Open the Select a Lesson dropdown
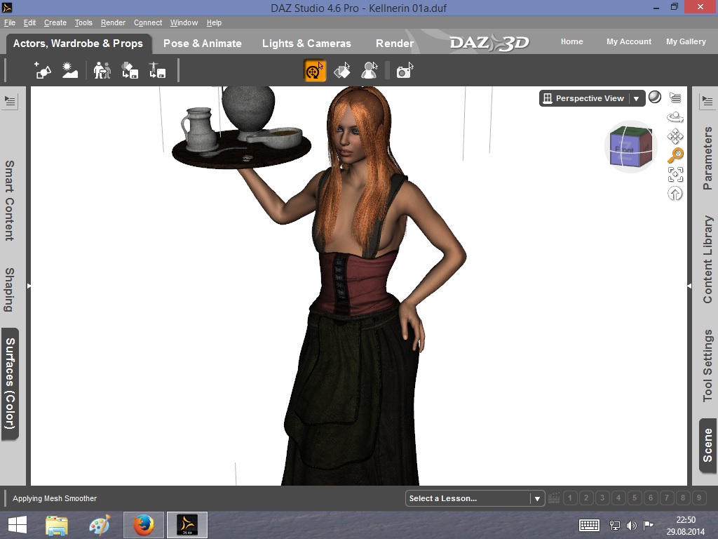Image resolution: width=718 pixels, height=539 pixels. [x=475, y=498]
